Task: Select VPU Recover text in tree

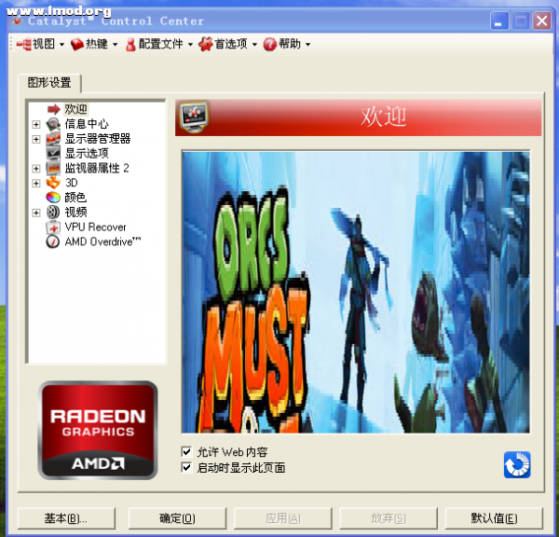Action: [96, 227]
